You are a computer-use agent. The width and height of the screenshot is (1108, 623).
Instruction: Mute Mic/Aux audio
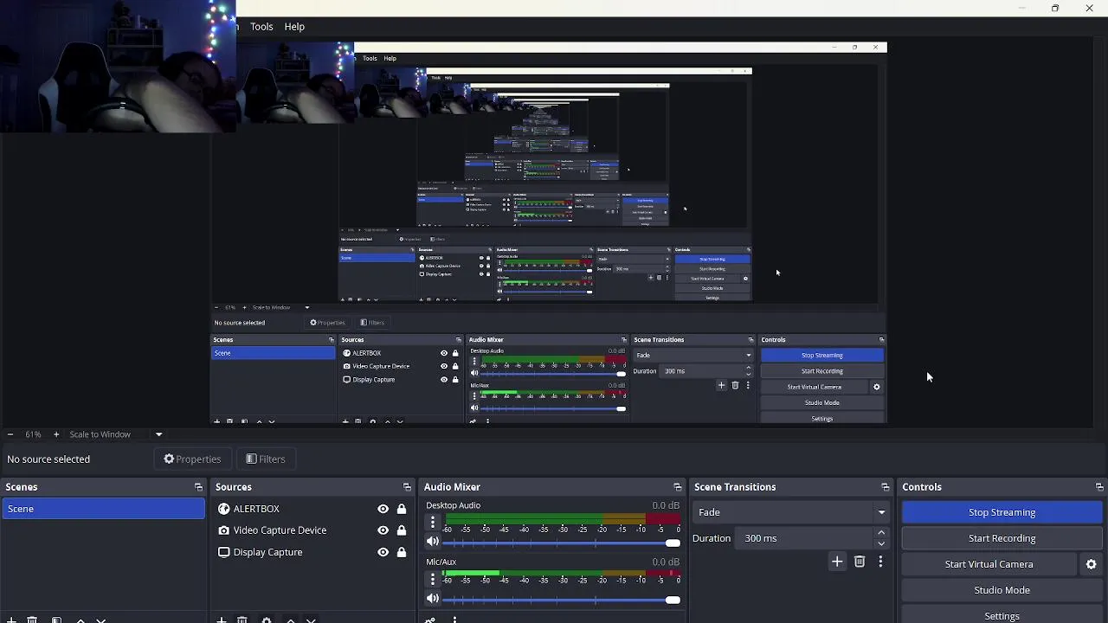pos(433,599)
